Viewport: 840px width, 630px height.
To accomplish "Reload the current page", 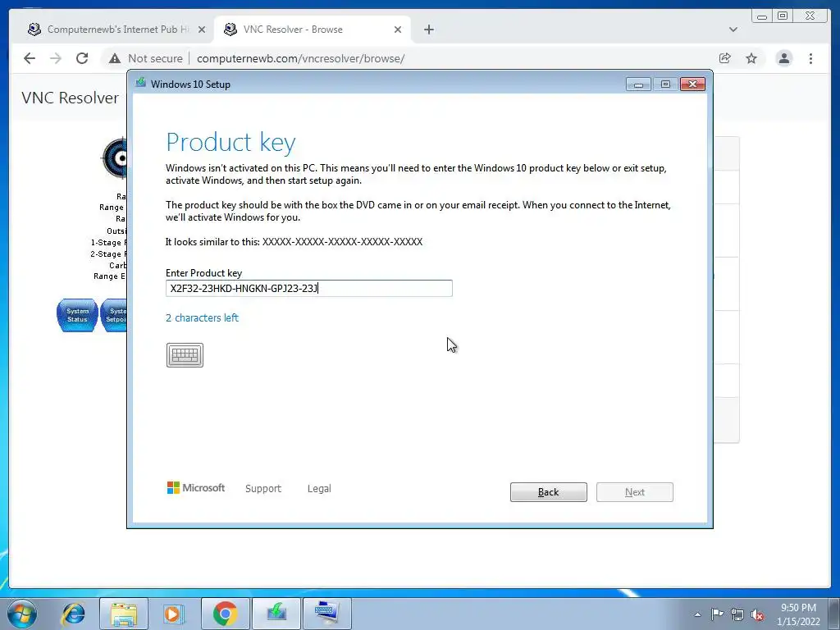I will click(82, 58).
